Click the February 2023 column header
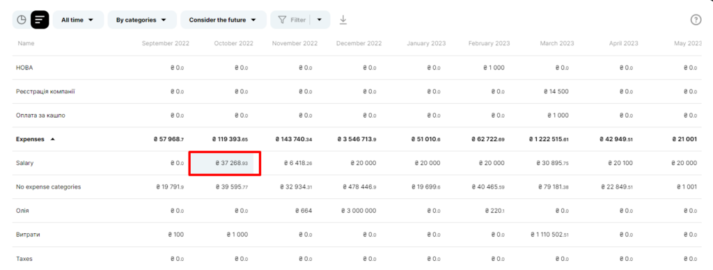This screenshot has height=270, width=713. [x=489, y=44]
